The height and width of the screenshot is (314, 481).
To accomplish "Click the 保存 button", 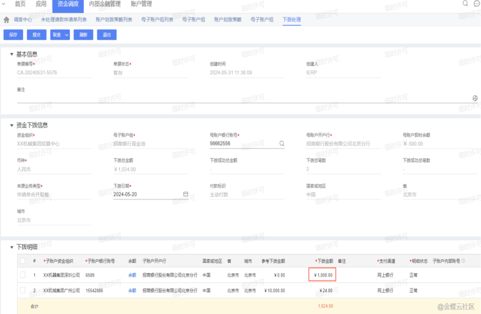I will pos(13,35).
